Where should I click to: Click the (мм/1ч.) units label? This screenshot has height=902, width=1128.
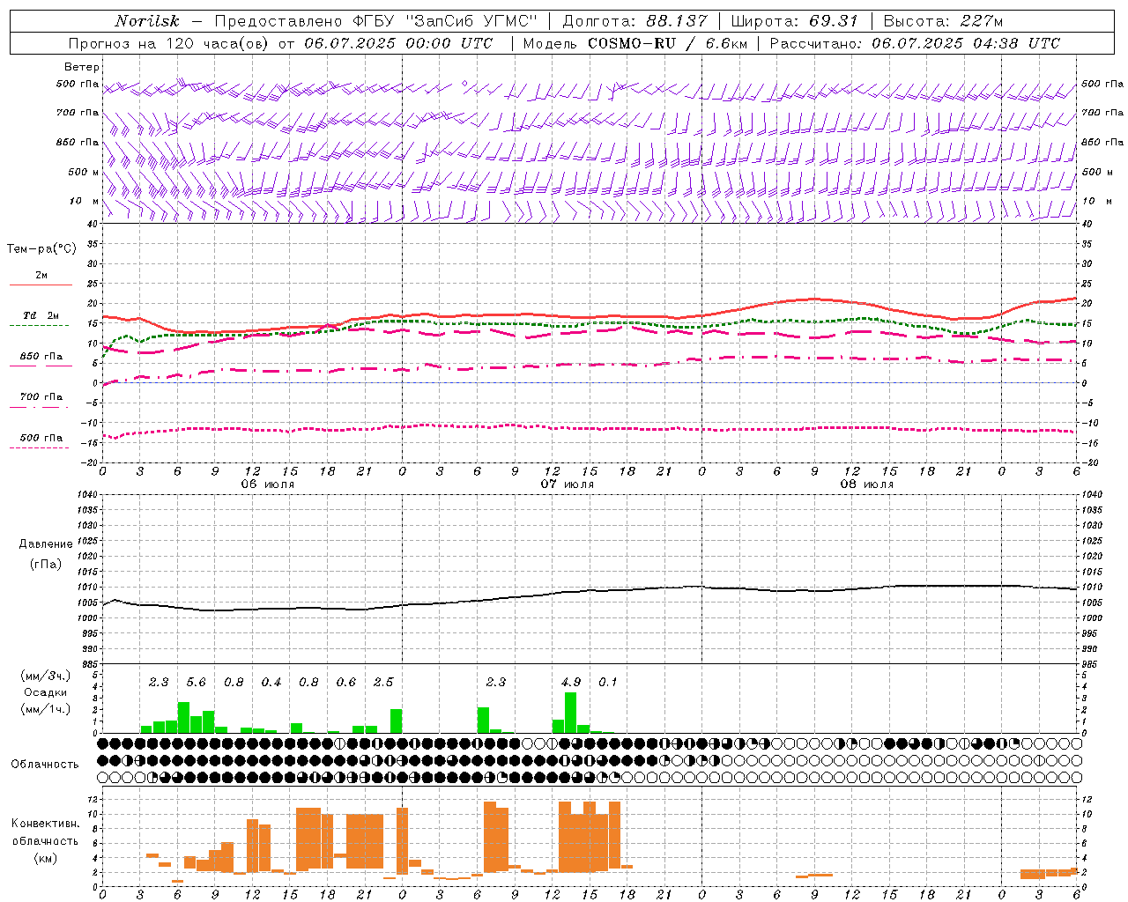(x=45, y=709)
